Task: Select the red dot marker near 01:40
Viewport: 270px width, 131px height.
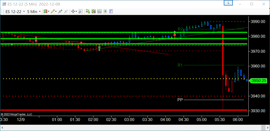Action: 81,42
